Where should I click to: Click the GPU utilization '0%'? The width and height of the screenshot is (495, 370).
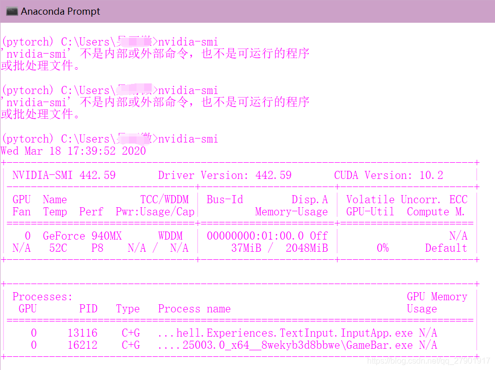coord(383,248)
